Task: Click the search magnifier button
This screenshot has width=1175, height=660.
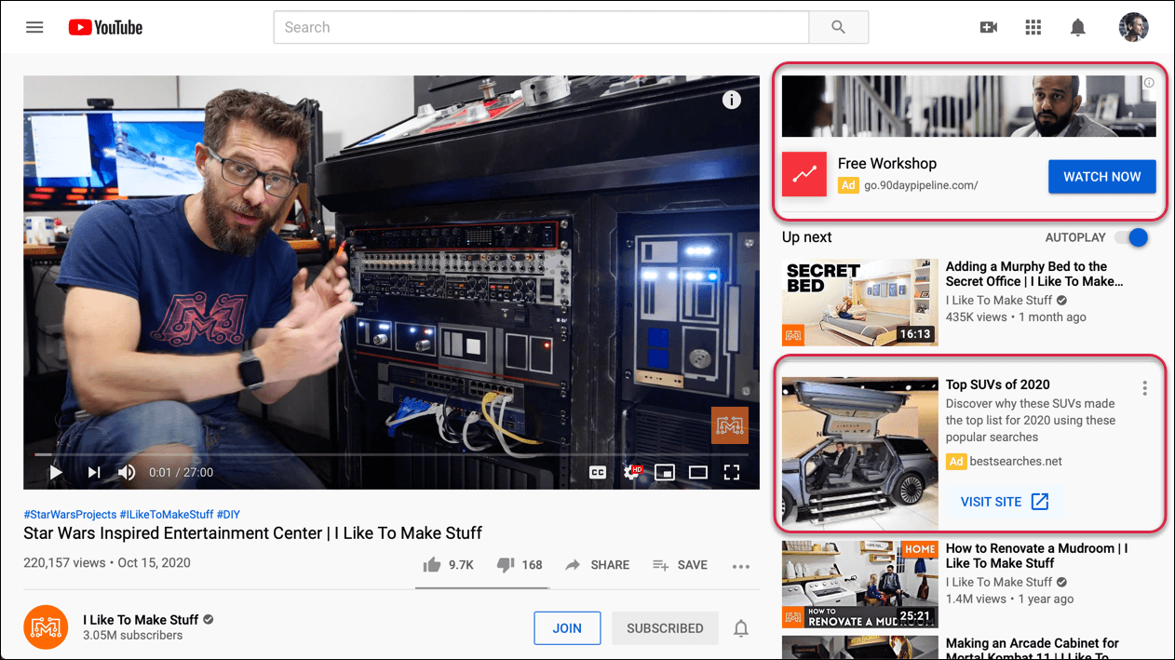Action: point(838,27)
